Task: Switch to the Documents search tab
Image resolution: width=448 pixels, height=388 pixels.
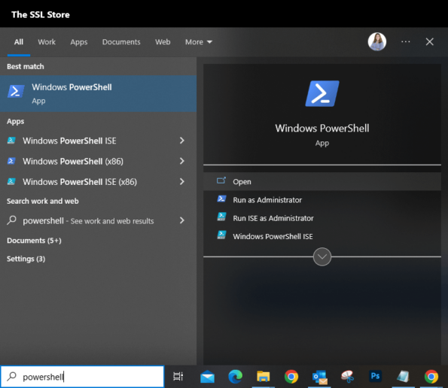Action: (x=121, y=42)
